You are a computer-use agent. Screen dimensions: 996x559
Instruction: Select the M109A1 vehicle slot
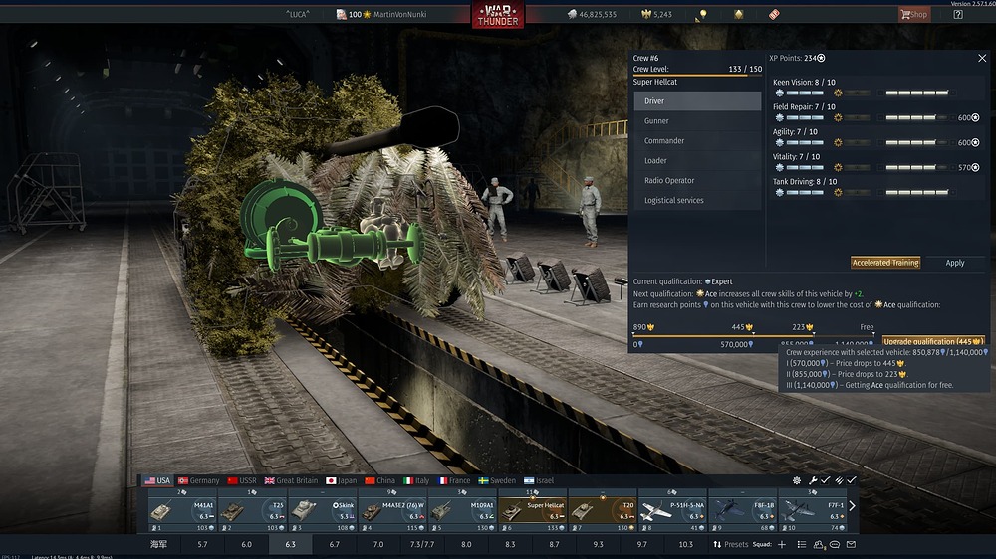[x=462, y=512]
